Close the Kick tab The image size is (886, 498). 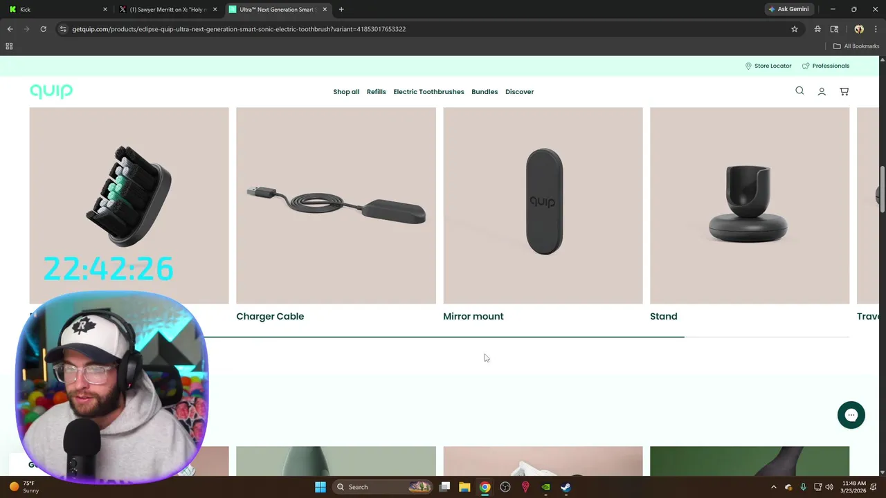point(105,10)
